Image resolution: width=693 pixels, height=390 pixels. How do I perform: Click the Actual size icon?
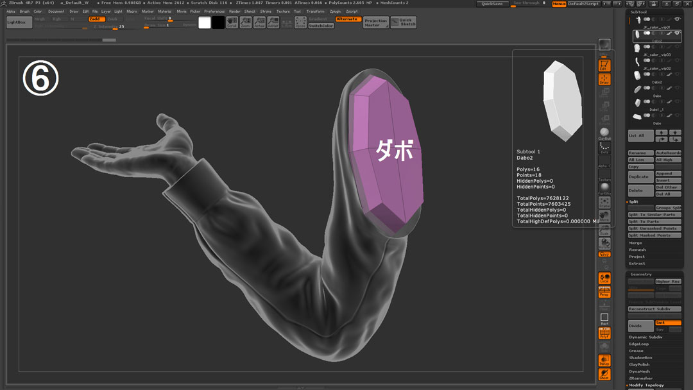pyautogui.click(x=259, y=22)
